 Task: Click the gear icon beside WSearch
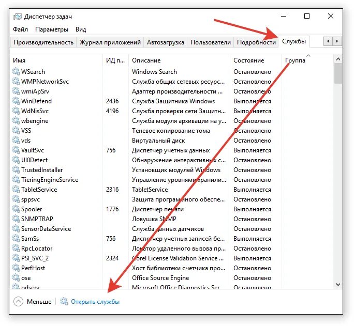coord(16,71)
